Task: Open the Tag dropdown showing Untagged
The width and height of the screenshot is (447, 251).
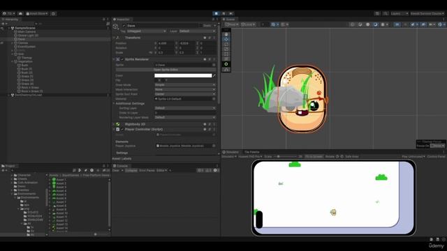Action: (x=146, y=31)
